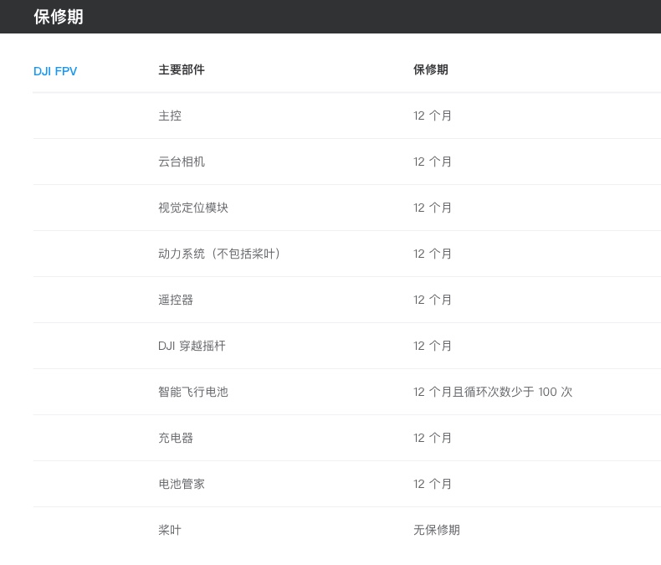Viewport: 661px width, 565px height.
Task: Select the 桨叶 component cell
Action: point(170,530)
